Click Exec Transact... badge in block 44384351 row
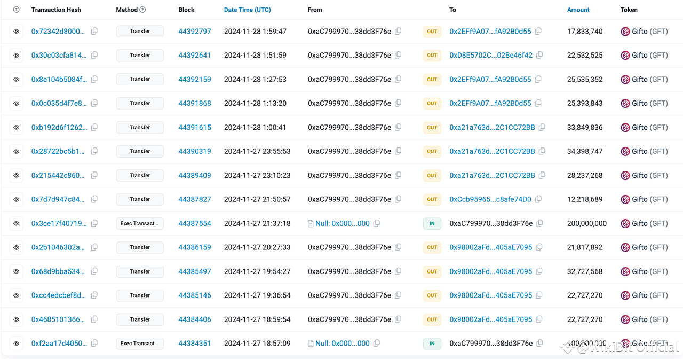The height and width of the screenshot is (359, 683). tap(140, 344)
